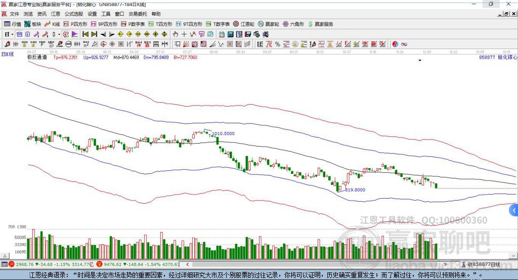Open the T四方形 tool
Viewport: 518px width, 280px height.
tap(160, 24)
